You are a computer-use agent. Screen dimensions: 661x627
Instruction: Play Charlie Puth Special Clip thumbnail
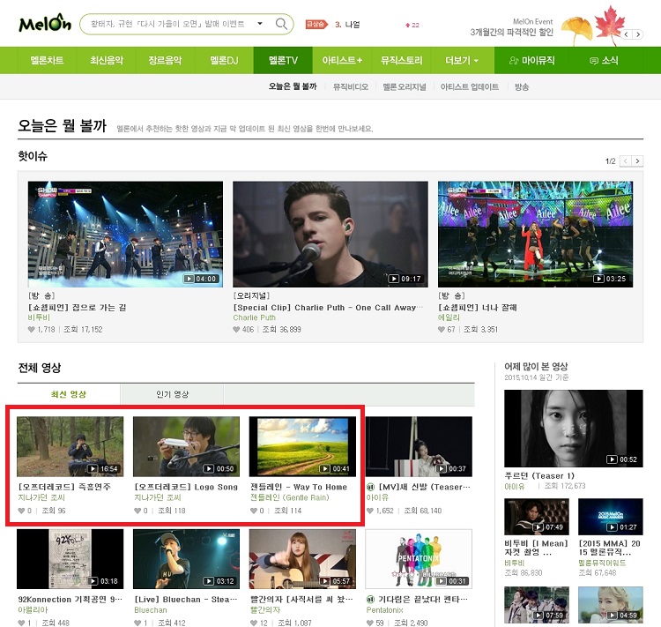(330, 235)
